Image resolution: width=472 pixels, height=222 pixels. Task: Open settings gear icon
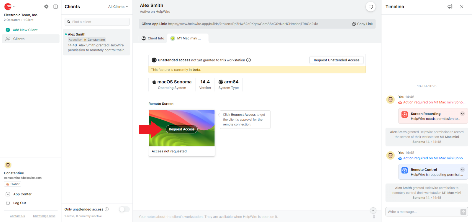point(46,6)
